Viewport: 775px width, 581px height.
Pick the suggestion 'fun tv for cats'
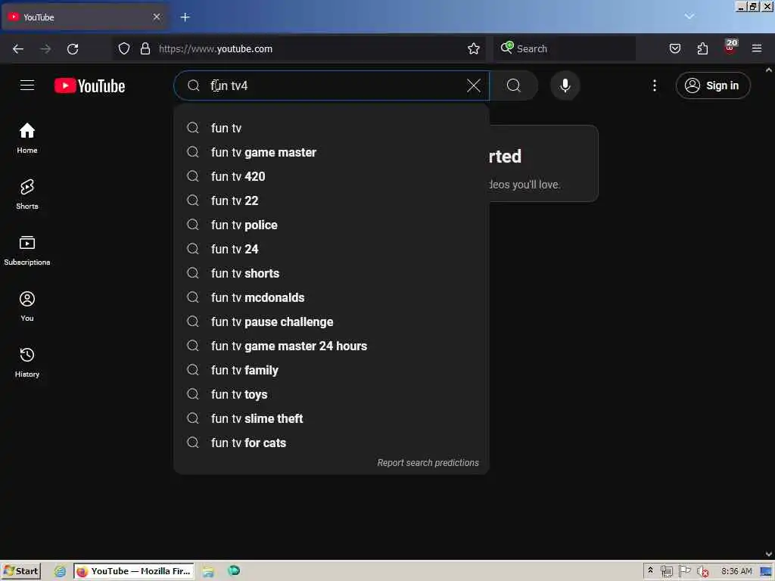point(331,443)
